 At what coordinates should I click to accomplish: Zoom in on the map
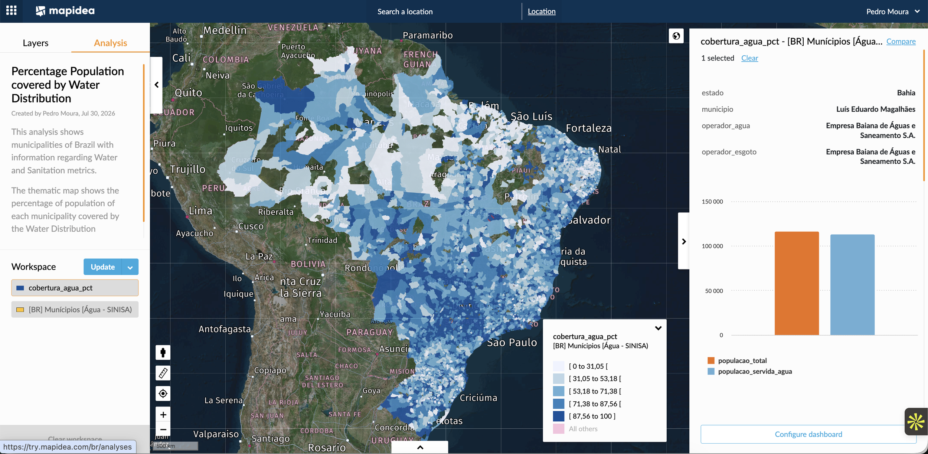[x=163, y=414]
